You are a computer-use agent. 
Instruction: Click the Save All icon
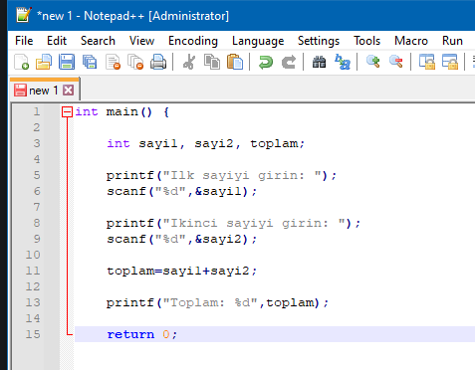[90, 62]
